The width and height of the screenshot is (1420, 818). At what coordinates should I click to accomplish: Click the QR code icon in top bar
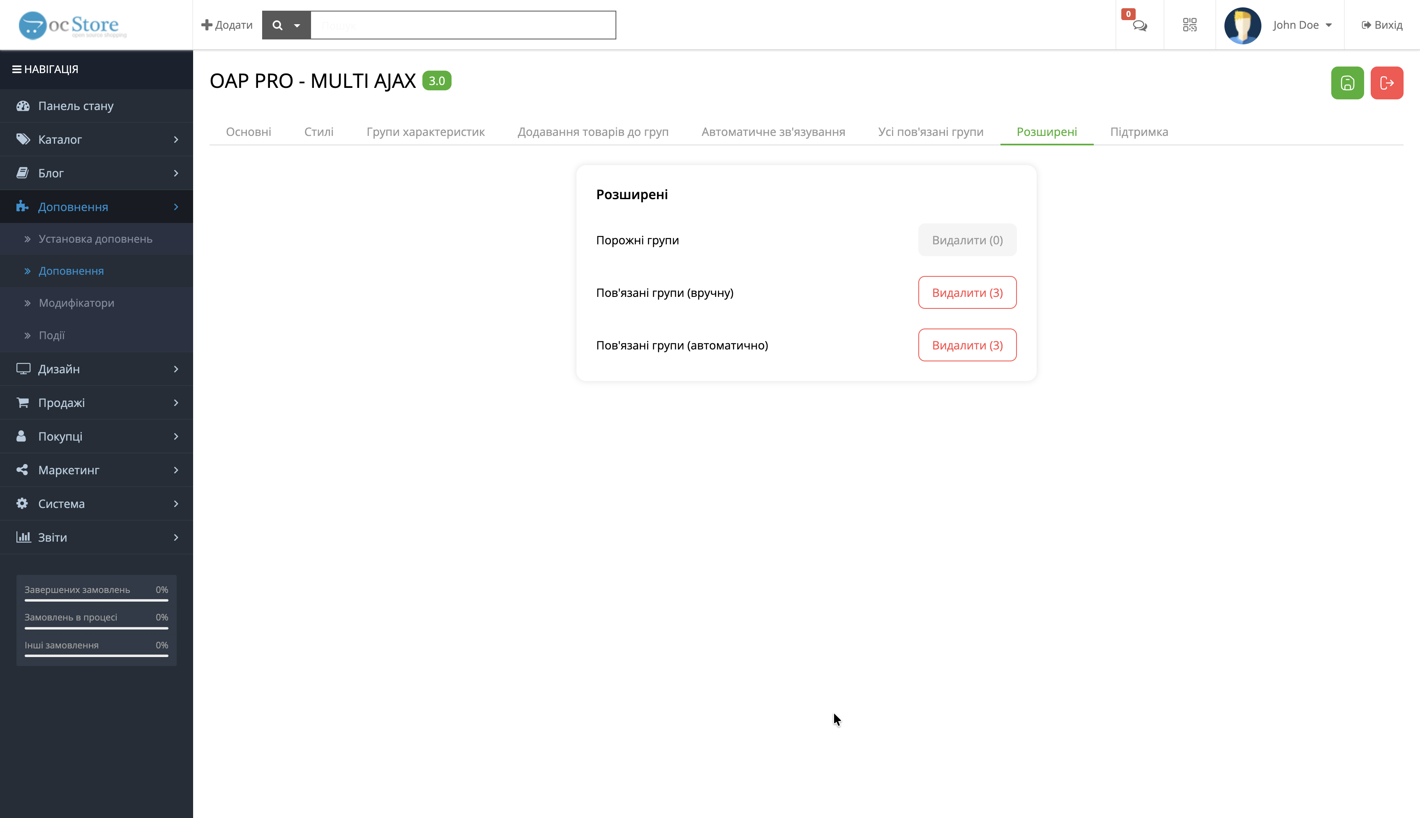(x=1189, y=25)
